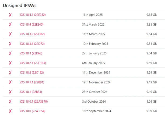The width and height of the screenshot is (165, 118).
Task: Click the X icon for iOS 18.1.1
Action: 10,82
